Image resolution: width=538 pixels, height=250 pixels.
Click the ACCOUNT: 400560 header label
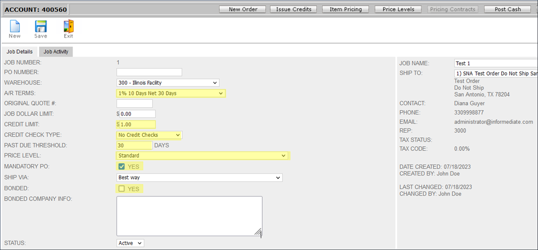tap(36, 9)
